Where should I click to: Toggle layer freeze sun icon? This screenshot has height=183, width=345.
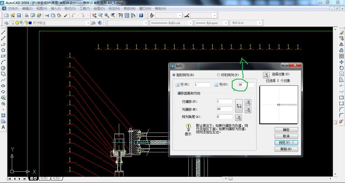click(17, 23)
